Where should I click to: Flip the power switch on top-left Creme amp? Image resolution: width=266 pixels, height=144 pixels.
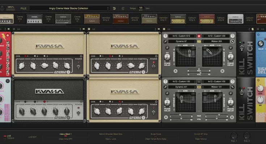click(78, 66)
